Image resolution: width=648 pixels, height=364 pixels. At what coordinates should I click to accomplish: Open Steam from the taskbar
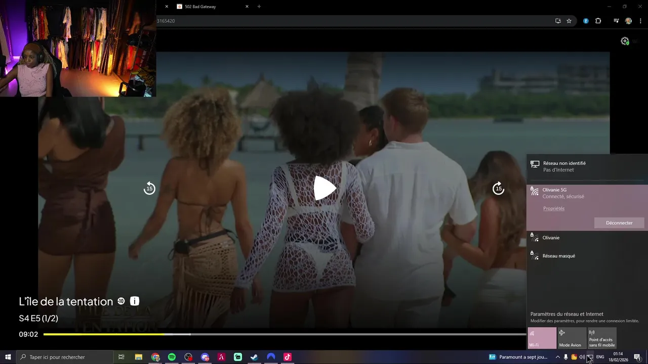pos(254,357)
